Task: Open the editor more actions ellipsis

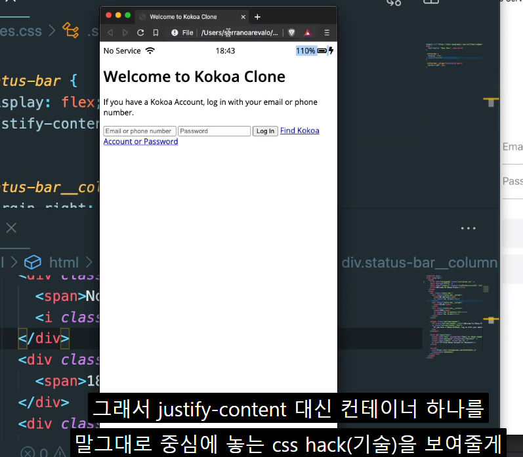Action: coord(469,228)
